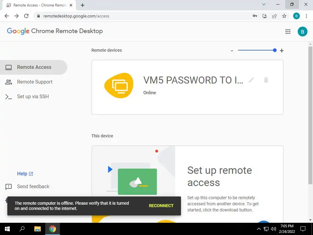The width and height of the screenshot is (313, 235).
Task: Go forward in browser history
Action: [17, 16]
